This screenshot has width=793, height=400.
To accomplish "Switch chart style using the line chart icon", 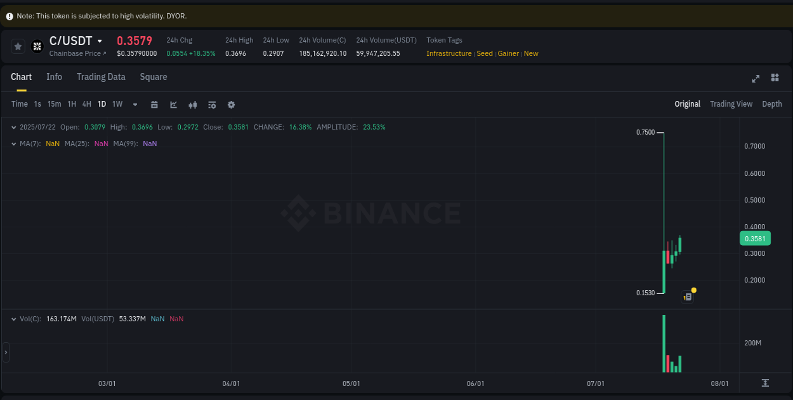I will click(x=173, y=104).
